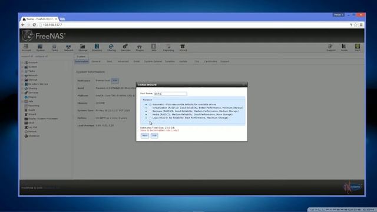Choose the Automatic purpose option
This screenshot has width=377, height=212.
point(150,105)
